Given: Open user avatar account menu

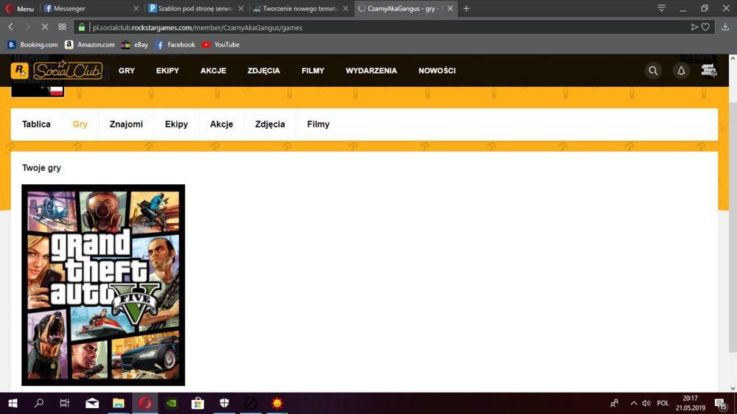Looking at the screenshot, I should (709, 71).
